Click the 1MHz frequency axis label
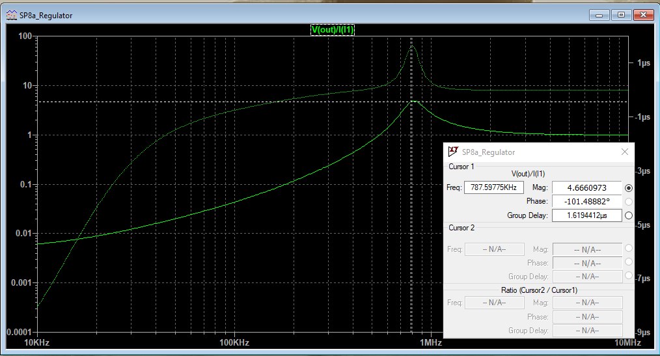 pos(431,342)
